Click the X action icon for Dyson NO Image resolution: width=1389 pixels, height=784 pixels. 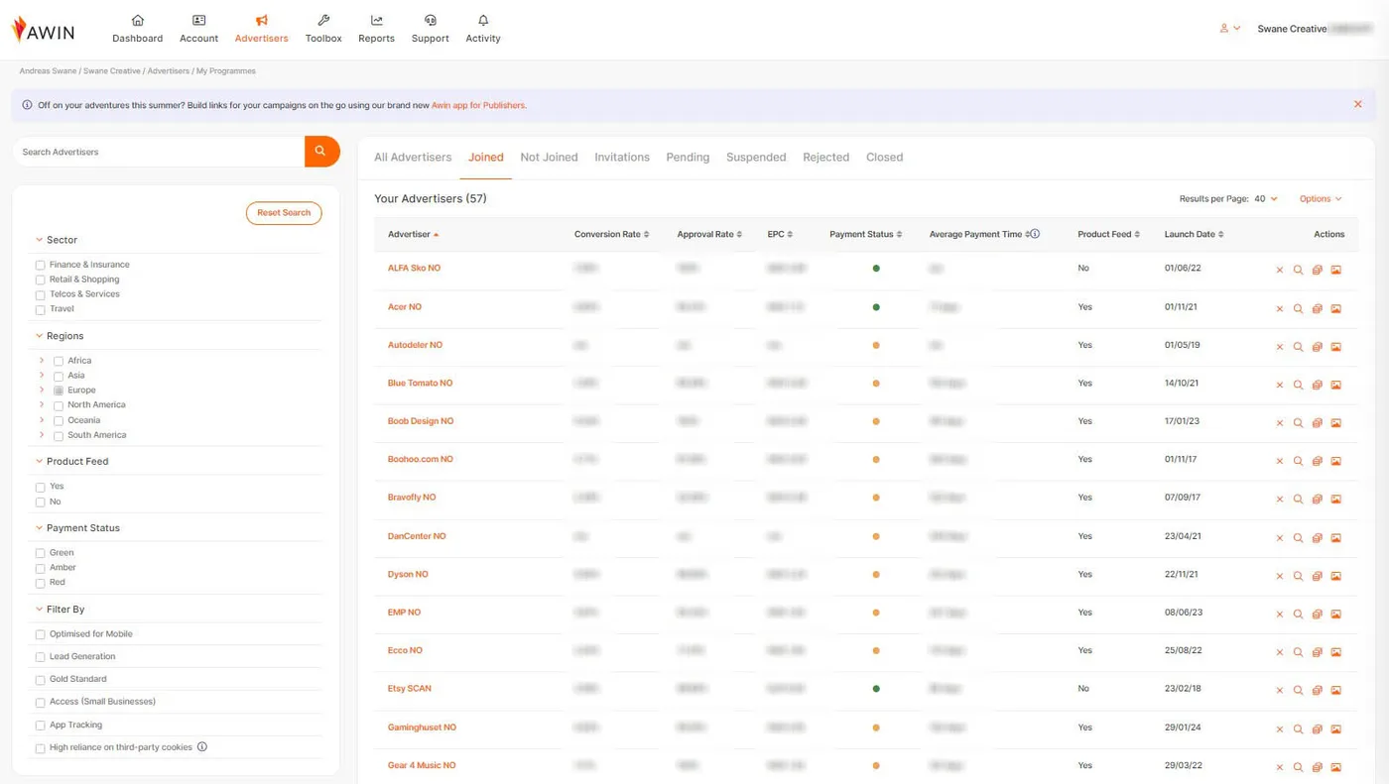pyautogui.click(x=1280, y=576)
